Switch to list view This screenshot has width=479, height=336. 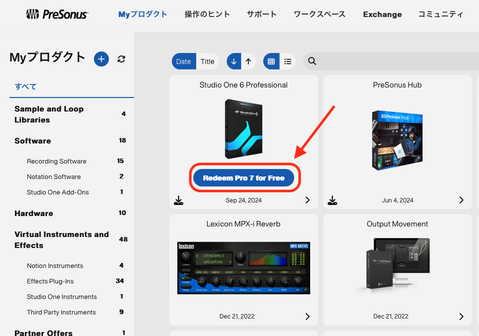point(288,61)
